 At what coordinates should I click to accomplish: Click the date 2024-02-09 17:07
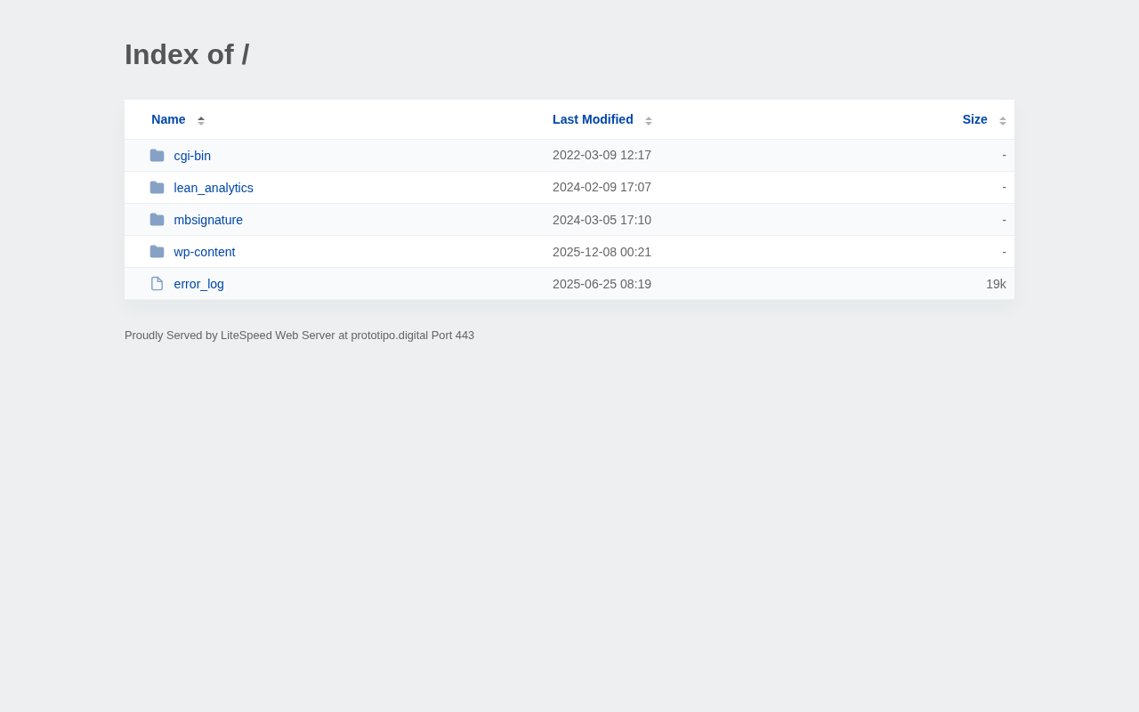602,187
